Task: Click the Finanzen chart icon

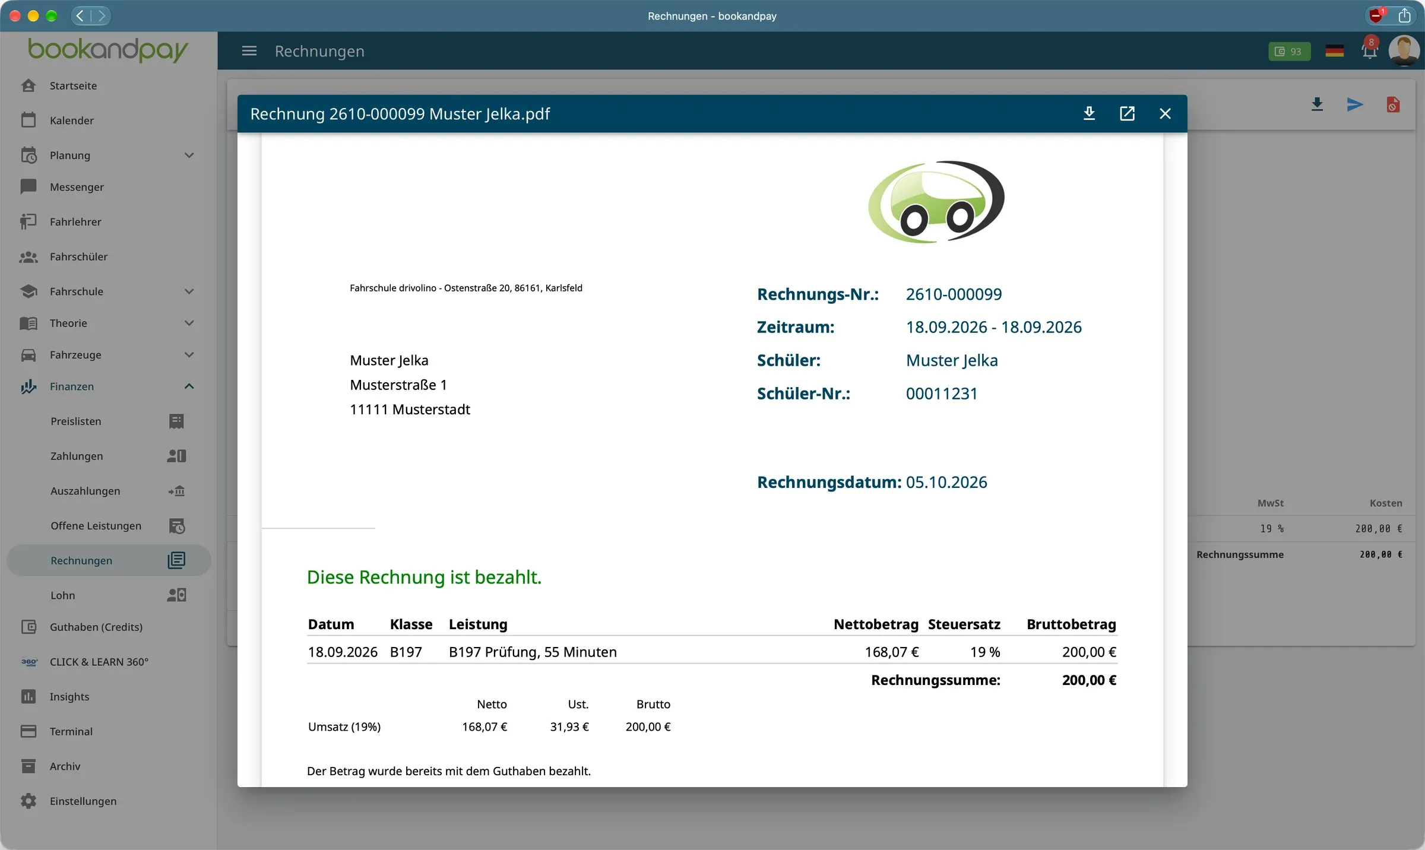Action: coord(28,386)
